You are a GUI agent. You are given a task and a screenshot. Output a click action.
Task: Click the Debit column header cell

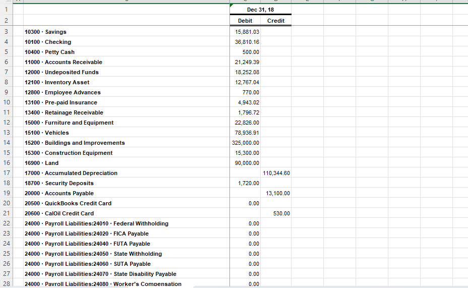[x=245, y=21]
